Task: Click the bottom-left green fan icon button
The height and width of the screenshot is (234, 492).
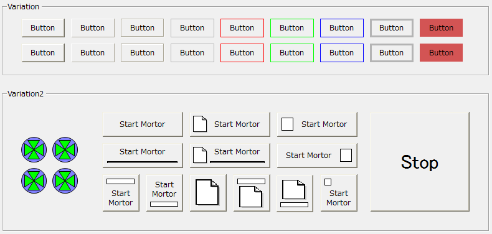Action: coord(34,180)
